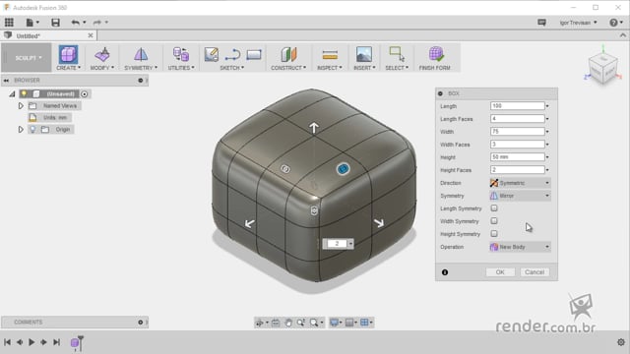630x354 pixels.
Task: Click the Utilities toolbar icon
Action: pyautogui.click(x=181, y=54)
